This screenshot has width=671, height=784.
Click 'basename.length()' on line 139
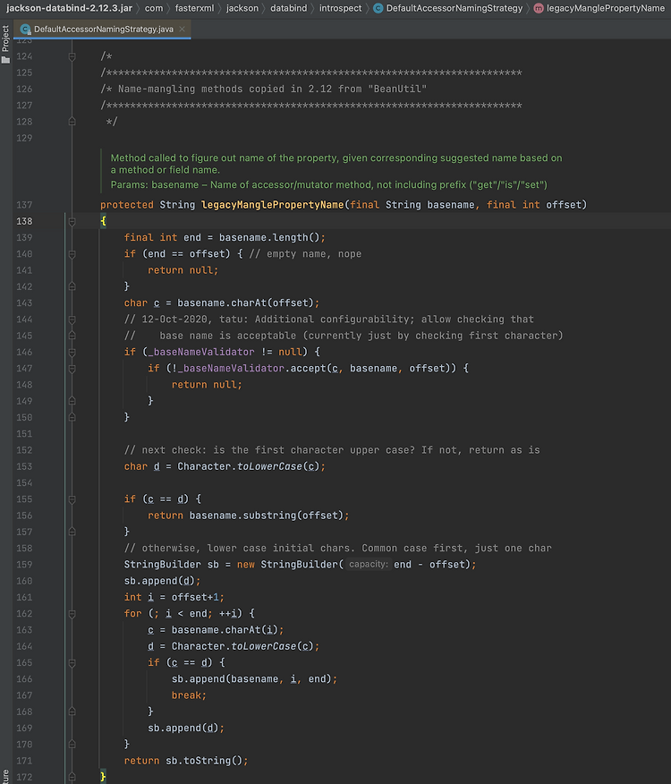pos(269,237)
